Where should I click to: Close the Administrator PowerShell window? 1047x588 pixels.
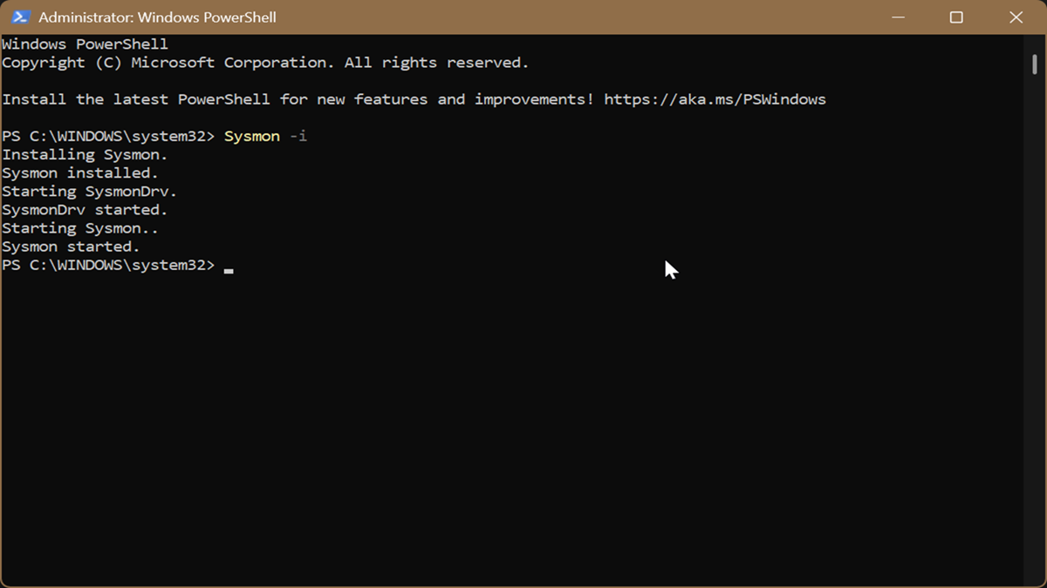click(x=1016, y=17)
